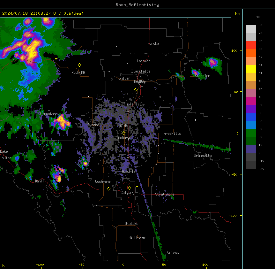Click the white plus marker north of Drumheller
275x269 pixels.
[195, 120]
